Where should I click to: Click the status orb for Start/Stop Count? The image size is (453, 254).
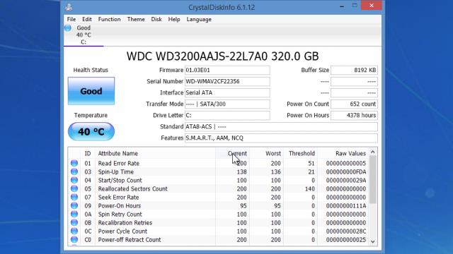(x=74, y=181)
